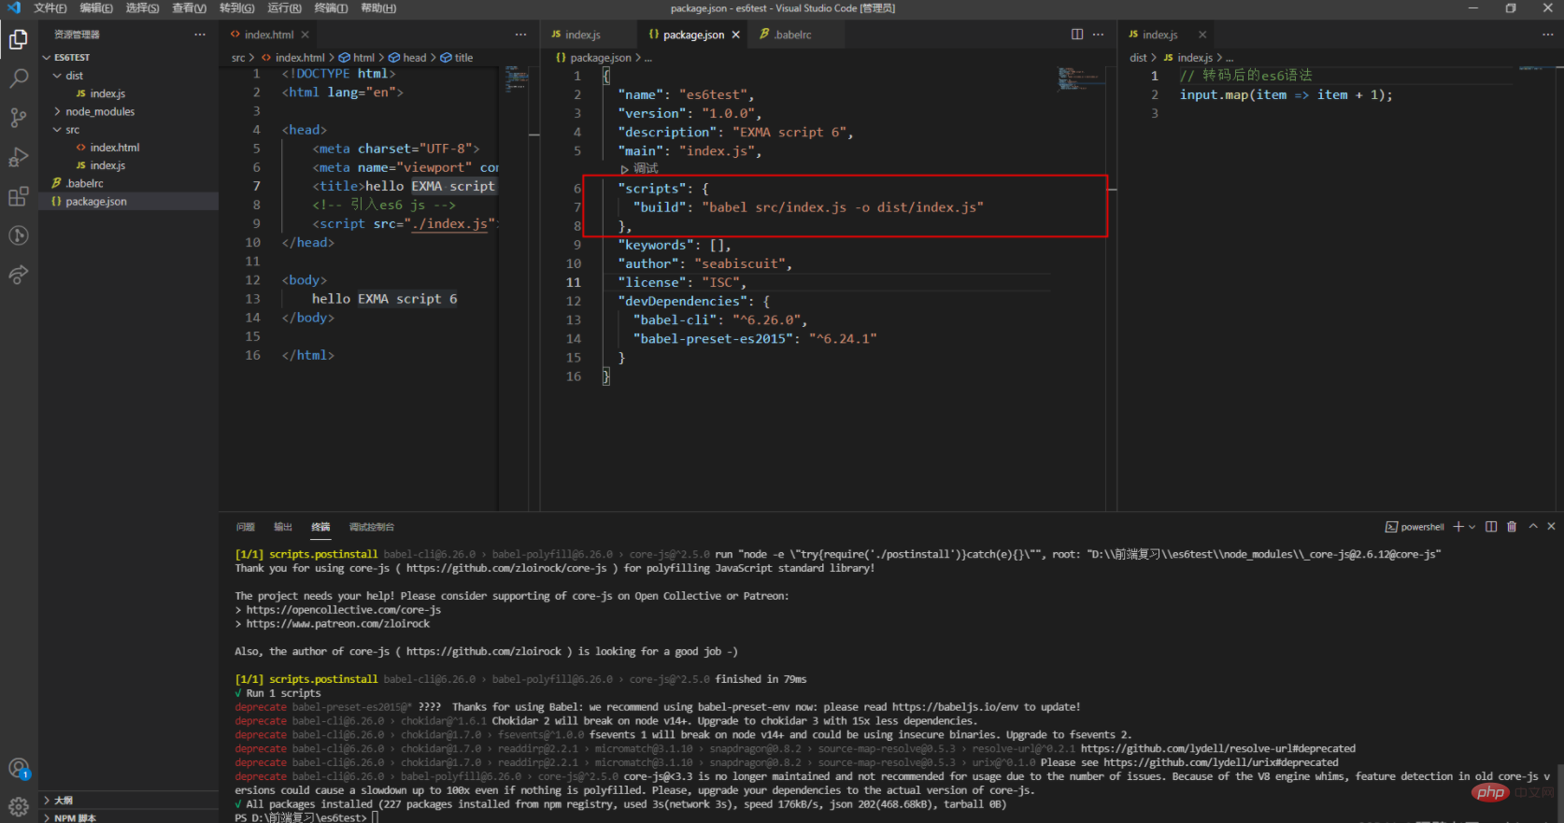Open the Source Control view
The image size is (1564, 823).
pyautogui.click(x=19, y=118)
